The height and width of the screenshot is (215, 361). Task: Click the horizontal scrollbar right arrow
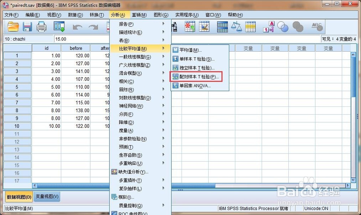(x=348, y=185)
